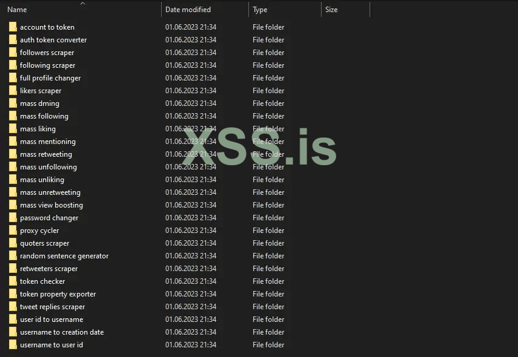This screenshot has height=357, width=518.
Task: Select the 'token property exporter' folder name
Action: tap(58, 293)
